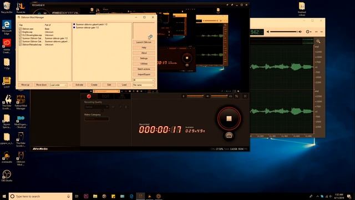Open the LOOT desktop icon
Image resolution: width=355 pixels, height=200 pixels.
[x=7, y=83]
